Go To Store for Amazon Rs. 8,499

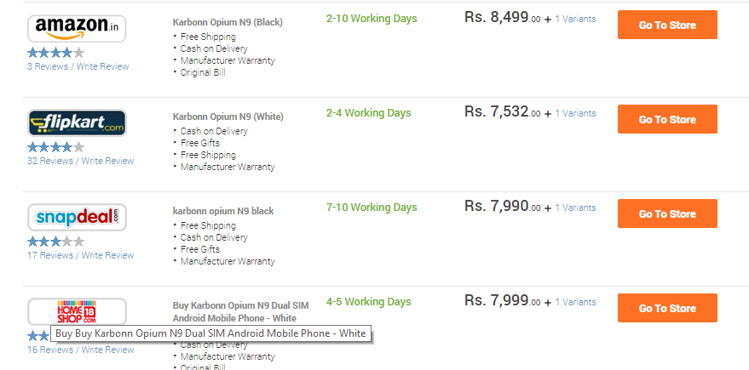coord(667,25)
